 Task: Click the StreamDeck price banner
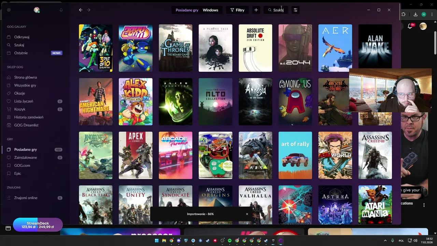click(x=38, y=225)
